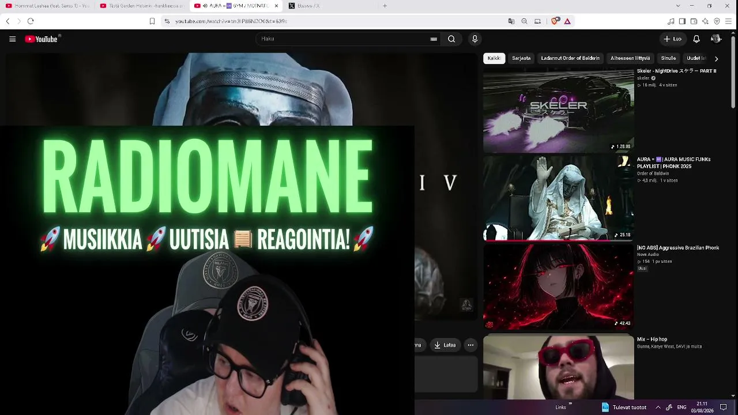Show more filter chips with right arrow
Viewport: 738px width, 415px height.
[x=716, y=58]
